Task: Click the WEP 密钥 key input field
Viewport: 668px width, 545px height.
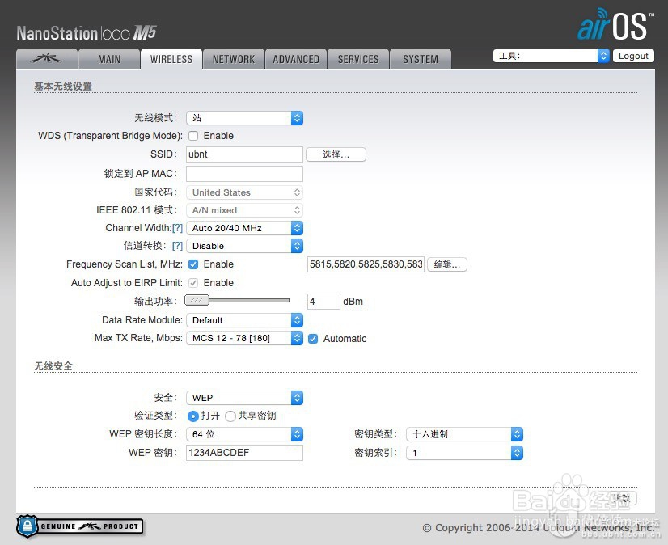Action: coord(244,453)
